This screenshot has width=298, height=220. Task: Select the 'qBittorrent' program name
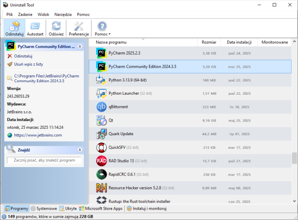[118, 107]
